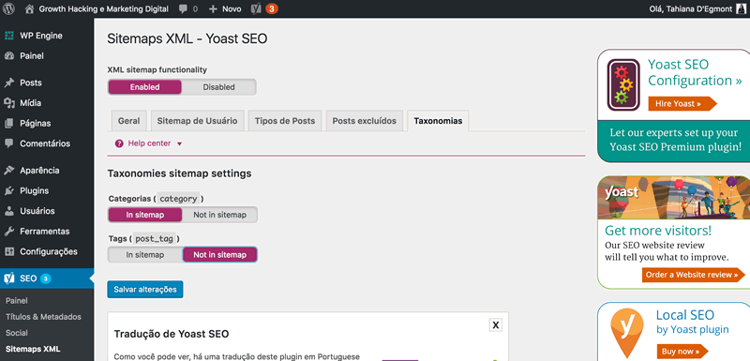Image resolution: width=750 pixels, height=361 pixels.
Task: Click the Mídia media icon
Action: tap(8, 103)
